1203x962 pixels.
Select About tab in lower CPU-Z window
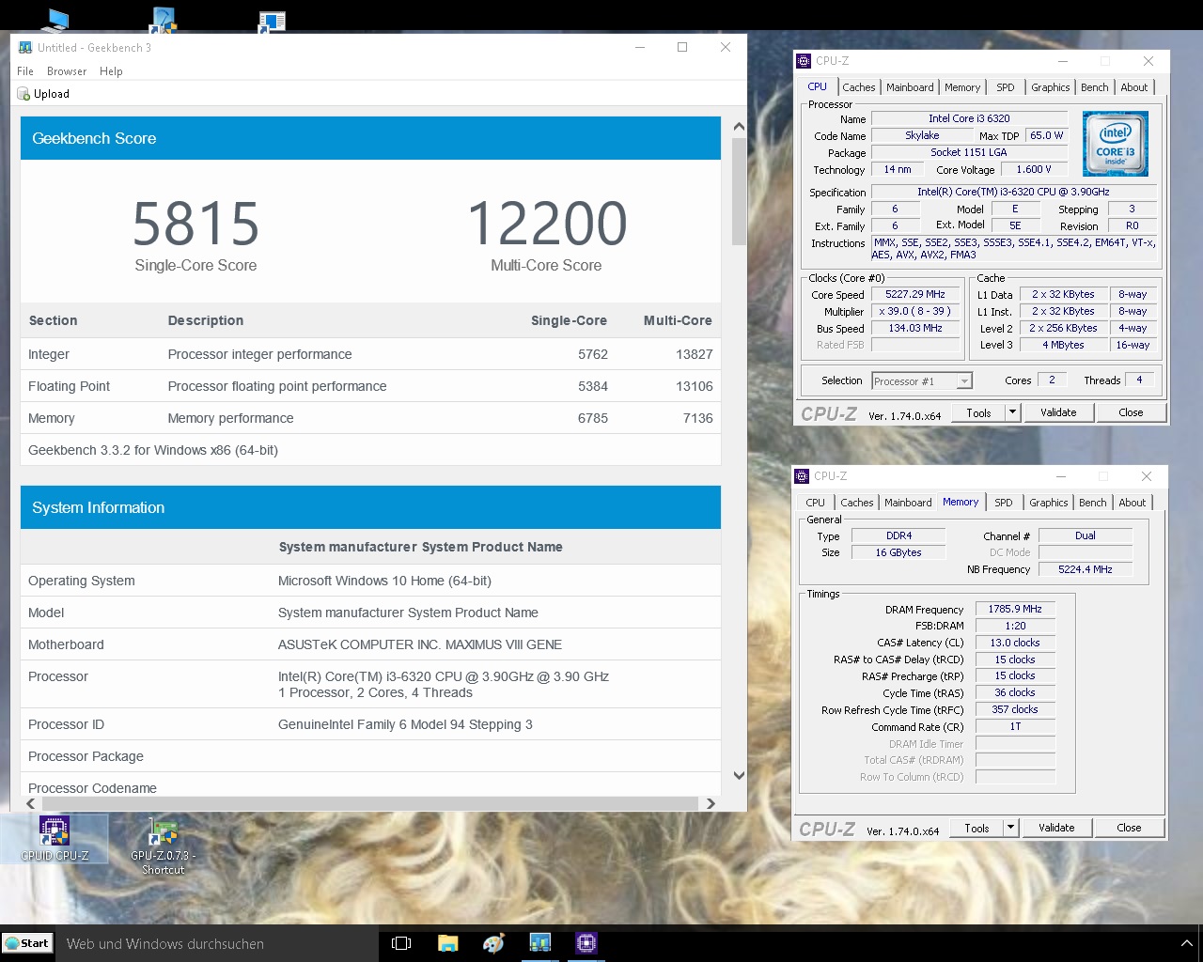pos(1132,503)
